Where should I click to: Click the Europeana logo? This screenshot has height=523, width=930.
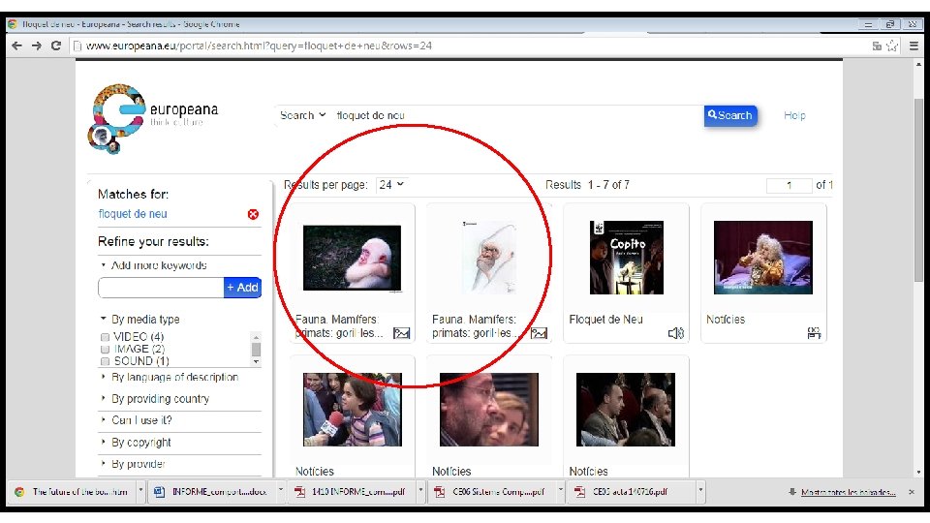(x=153, y=117)
